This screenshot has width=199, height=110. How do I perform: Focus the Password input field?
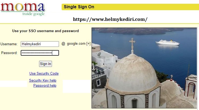40,53
